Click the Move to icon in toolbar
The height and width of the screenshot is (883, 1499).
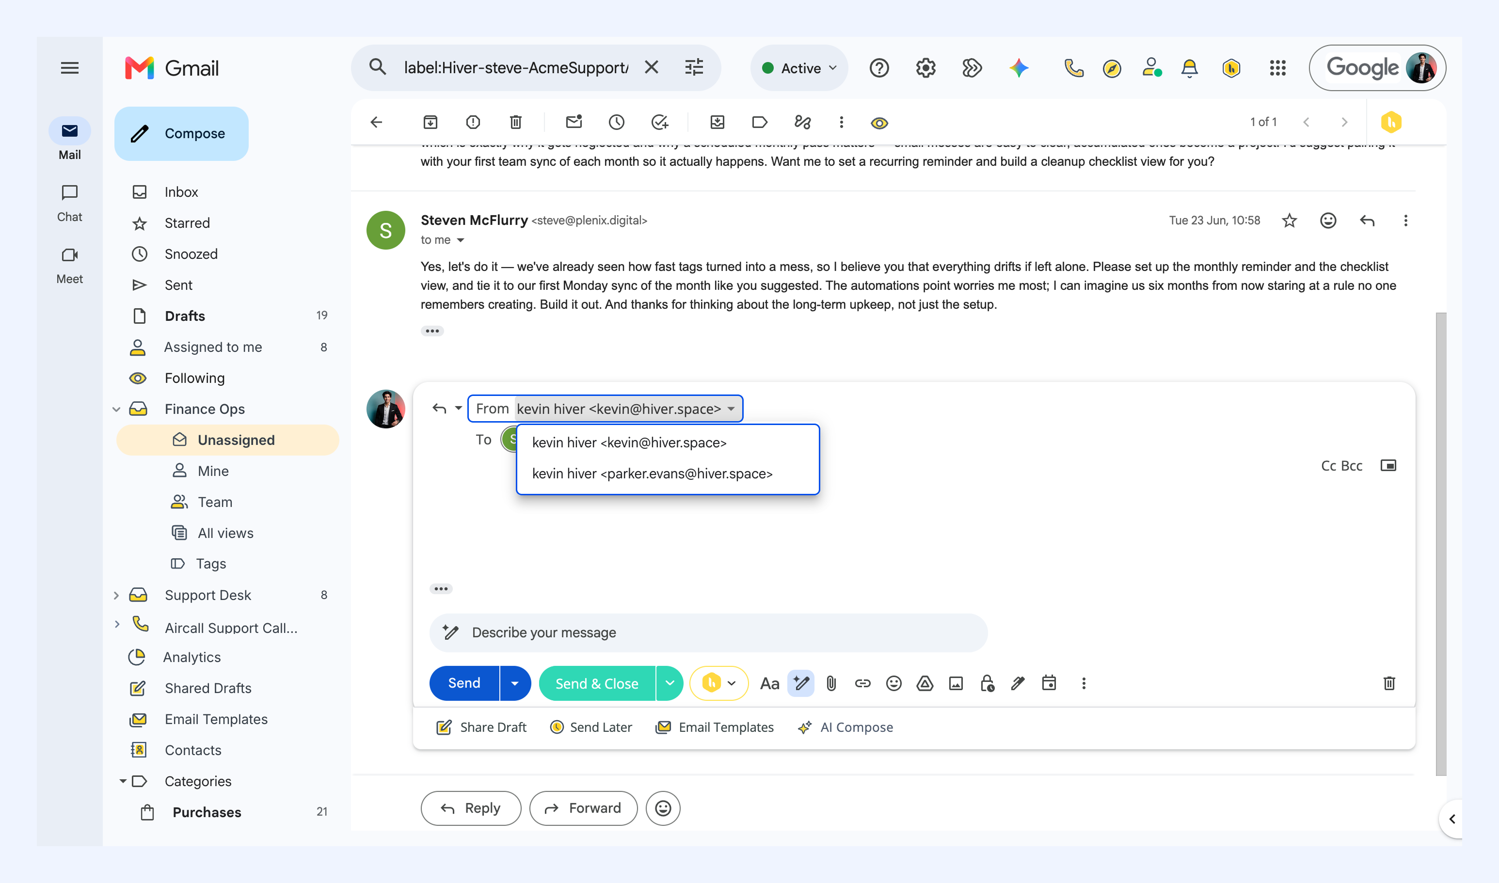pos(717,122)
